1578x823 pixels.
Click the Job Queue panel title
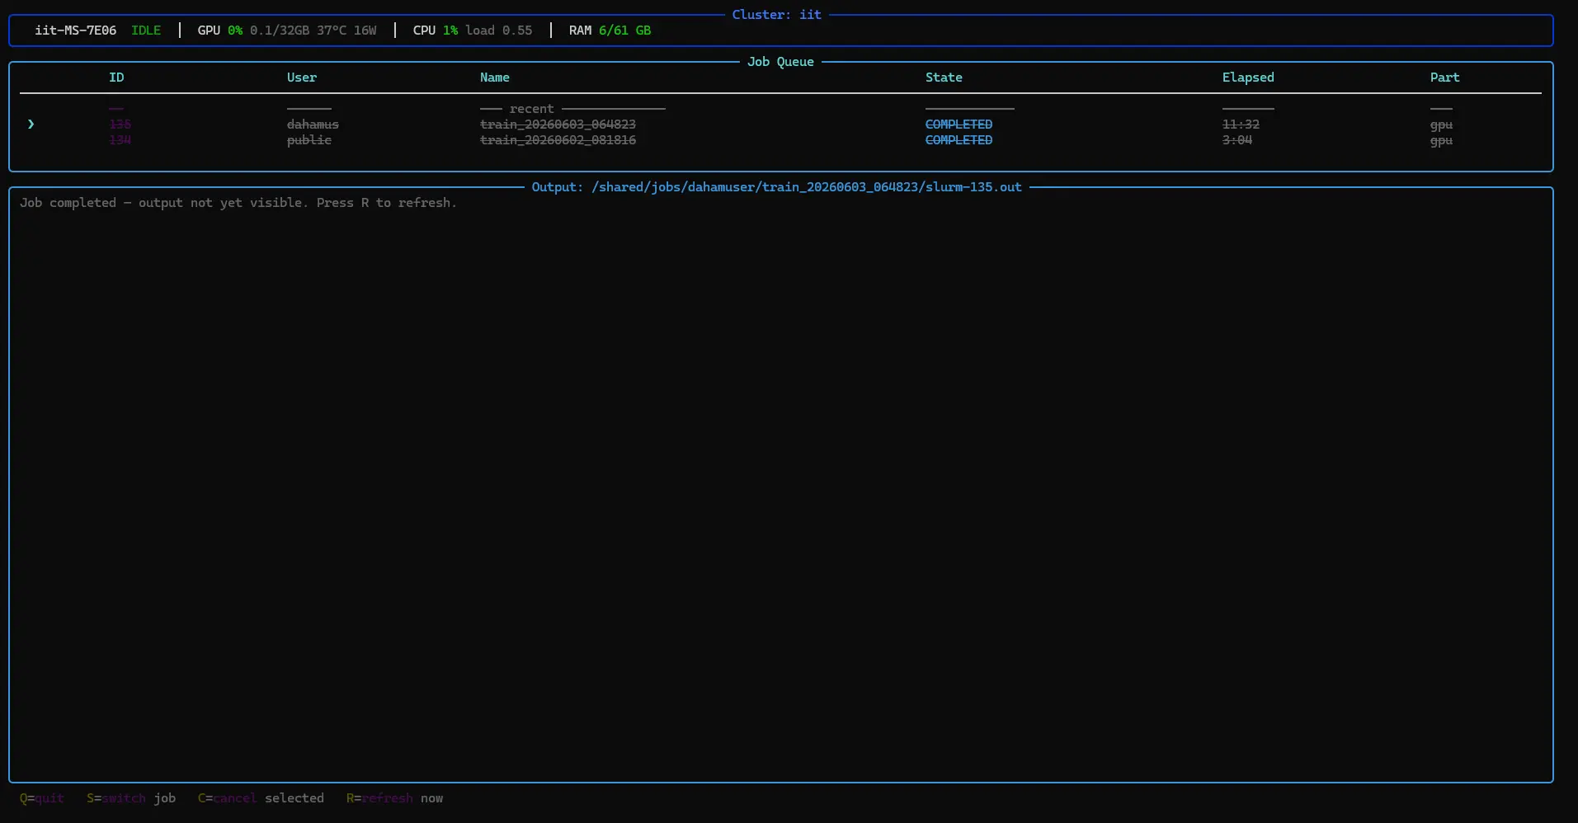pos(780,62)
